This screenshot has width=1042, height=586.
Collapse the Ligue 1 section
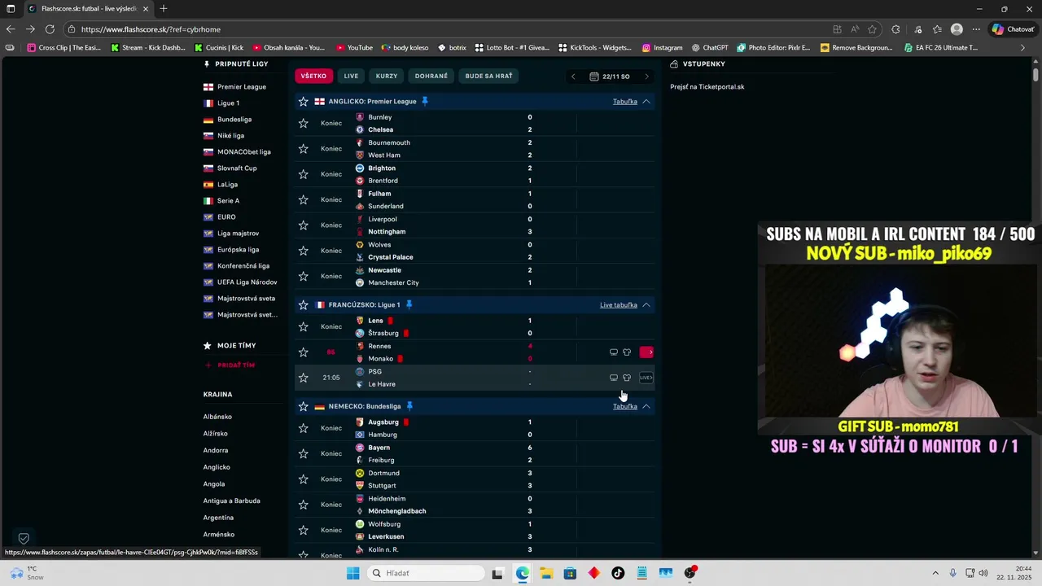click(x=646, y=305)
